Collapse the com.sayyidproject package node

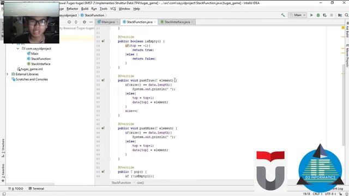(18, 48)
